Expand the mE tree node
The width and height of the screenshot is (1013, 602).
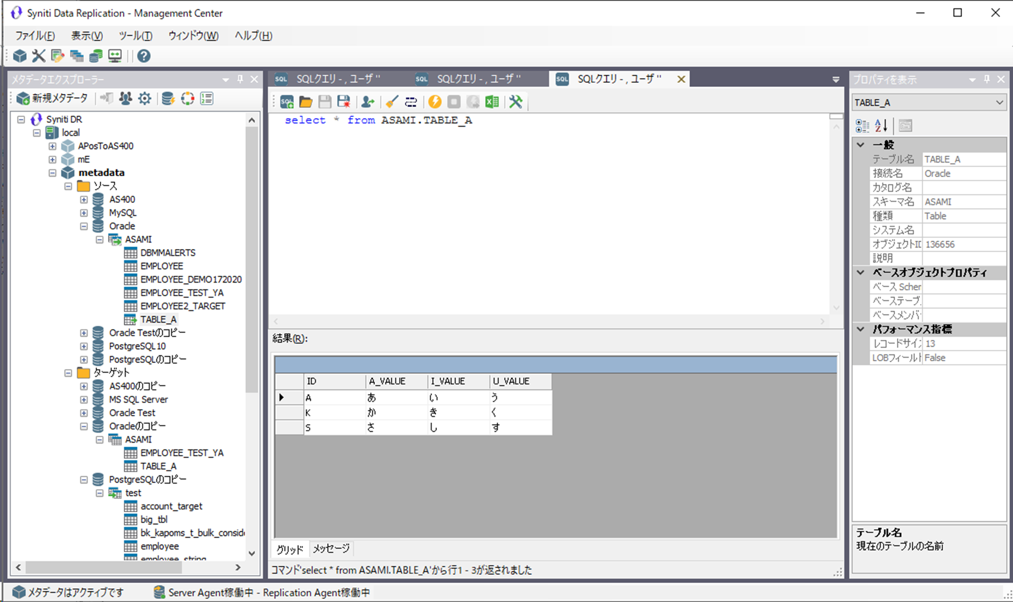click(x=53, y=159)
